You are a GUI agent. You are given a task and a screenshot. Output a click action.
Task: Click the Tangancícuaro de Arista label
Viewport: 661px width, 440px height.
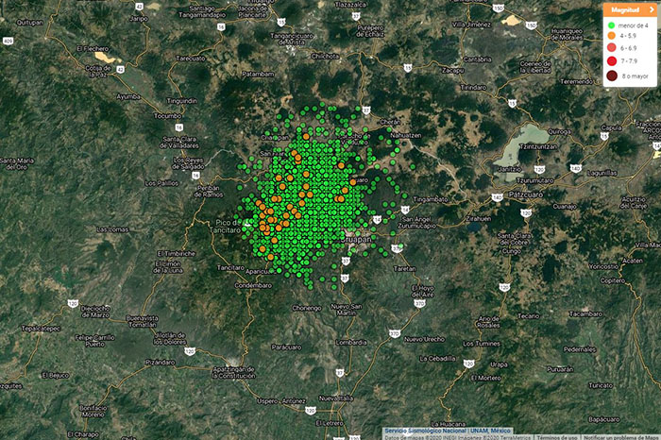click(x=278, y=40)
